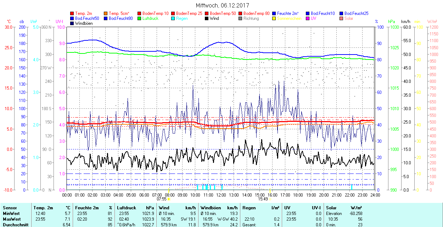Click the sunrise sun icon at 07:55
Image resolution: width=443 pixels, height=227 pixels.
[169, 199]
